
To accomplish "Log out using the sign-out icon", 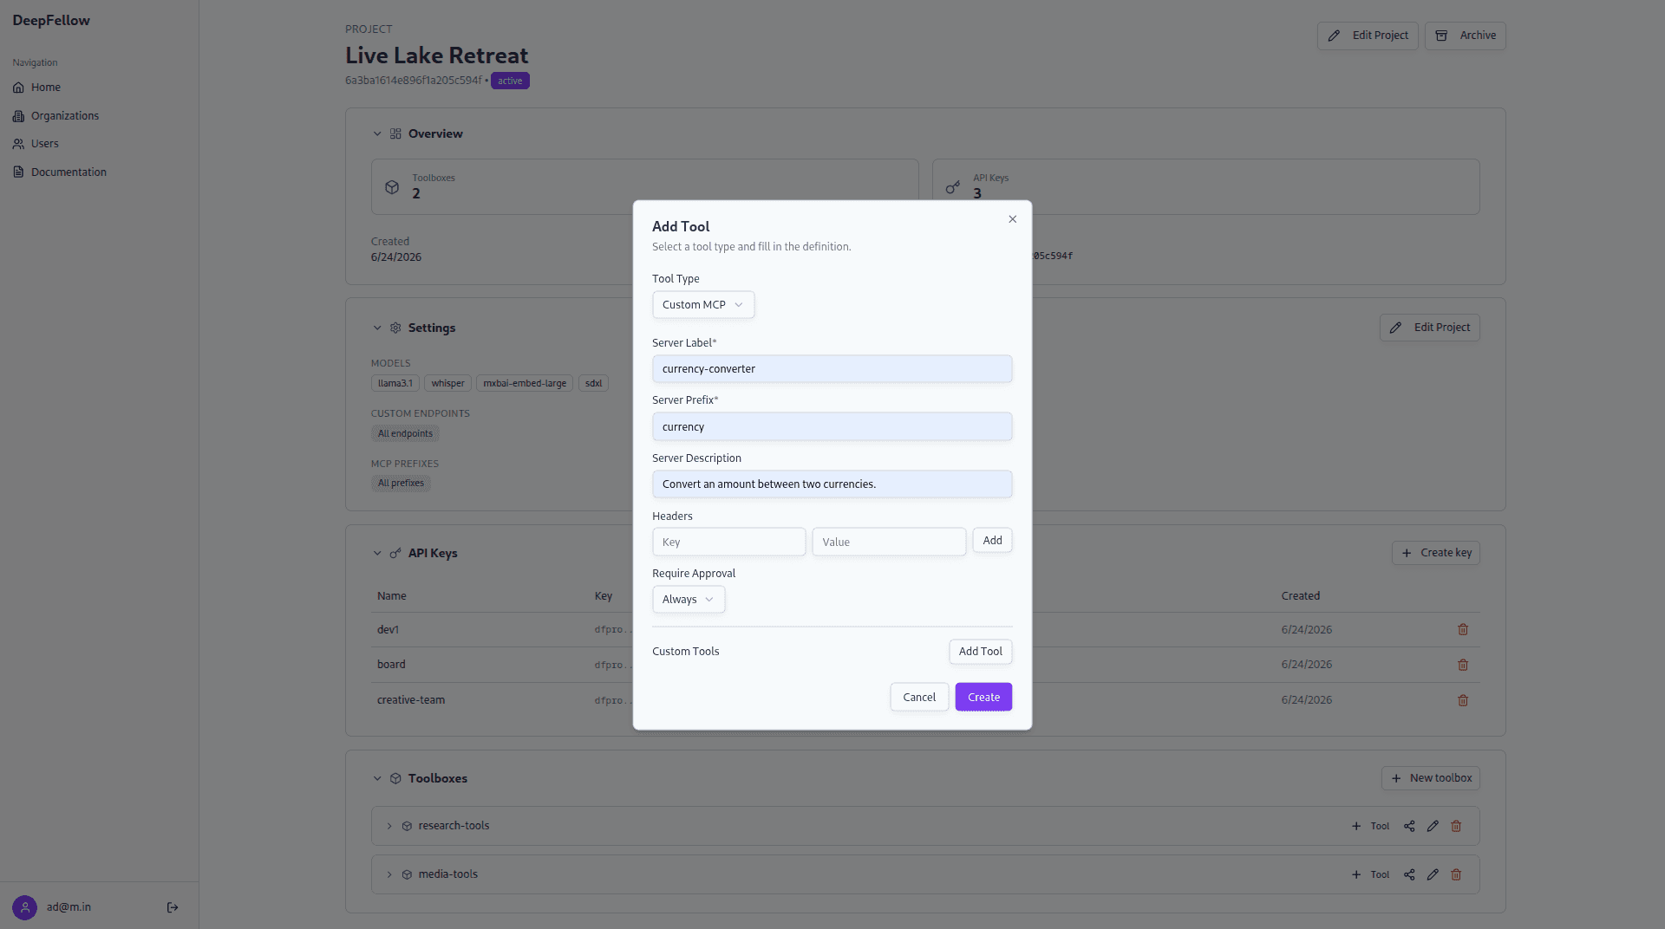I will click(173, 908).
